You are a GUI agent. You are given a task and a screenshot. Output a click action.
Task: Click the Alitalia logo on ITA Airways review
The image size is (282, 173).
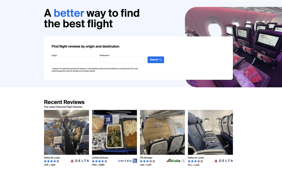175,161
